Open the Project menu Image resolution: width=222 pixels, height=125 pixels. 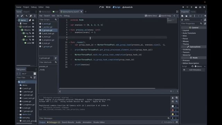(x=26, y=7)
